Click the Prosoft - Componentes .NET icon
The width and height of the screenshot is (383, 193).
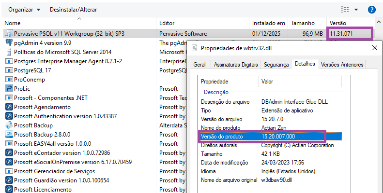(9, 98)
